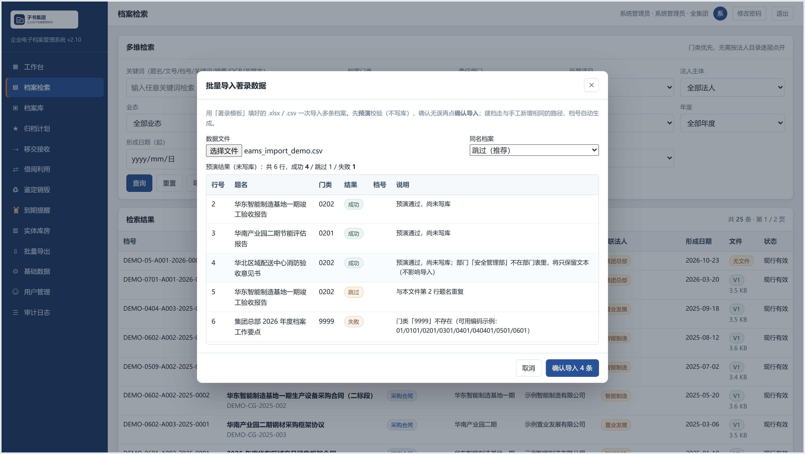Open the 同名档案 跳过（推荐） dropdown
805x454 pixels.
coord(534,150)
